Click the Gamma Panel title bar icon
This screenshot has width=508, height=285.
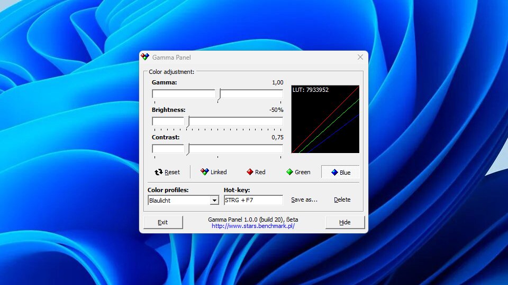coord(146,57)
